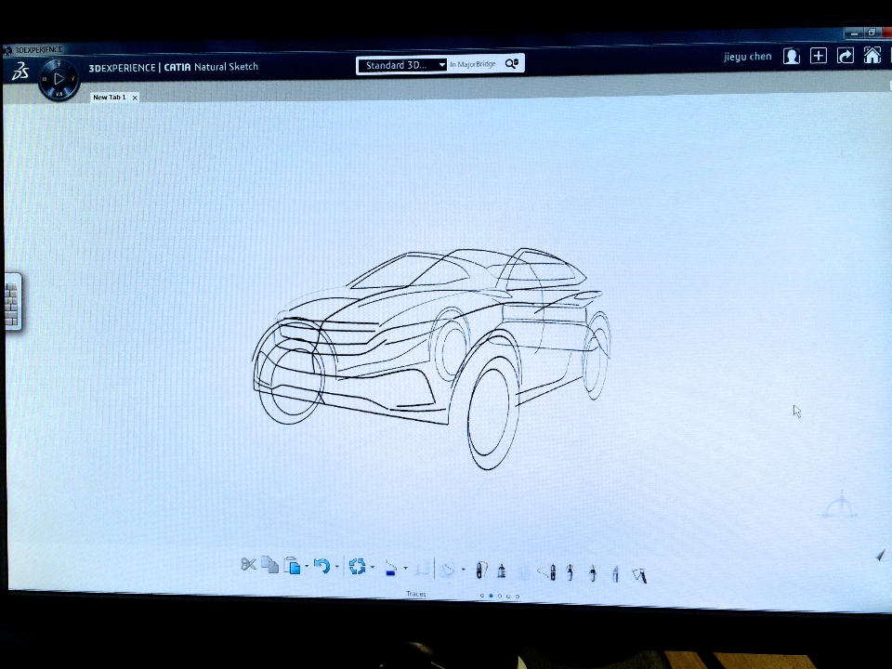Open the Undo history dropdown arrow

coord(336,567)
